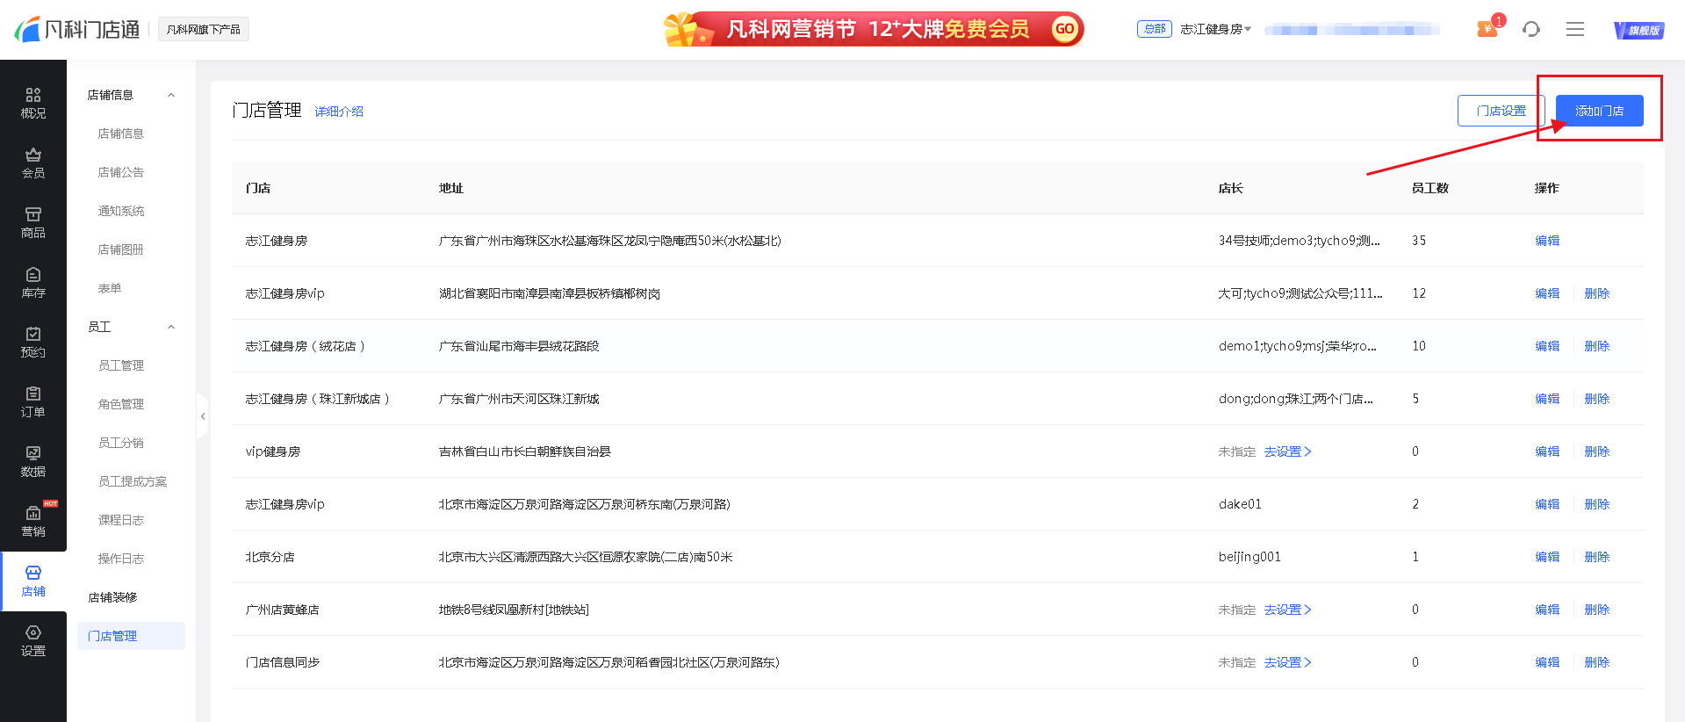Open the 营销 marketing sidebar icon
Screen dimensions: 1685x722
(x=33, y=522)
